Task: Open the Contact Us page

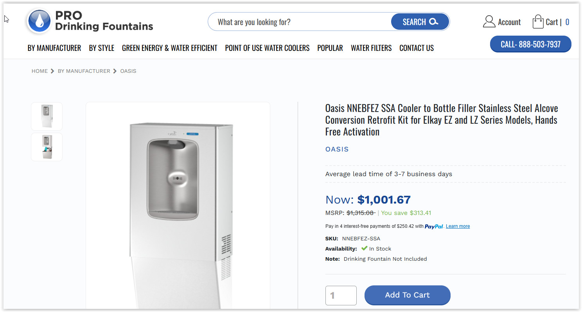Action: point(417,48)
